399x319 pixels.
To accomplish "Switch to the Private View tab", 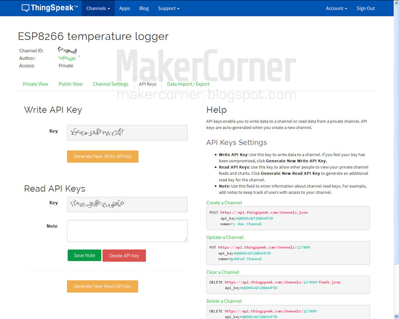I will [x=35, y=84].
